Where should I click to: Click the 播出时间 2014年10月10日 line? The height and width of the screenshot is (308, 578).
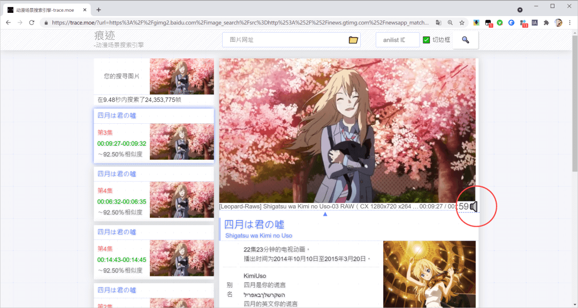[x=307, y=259]
